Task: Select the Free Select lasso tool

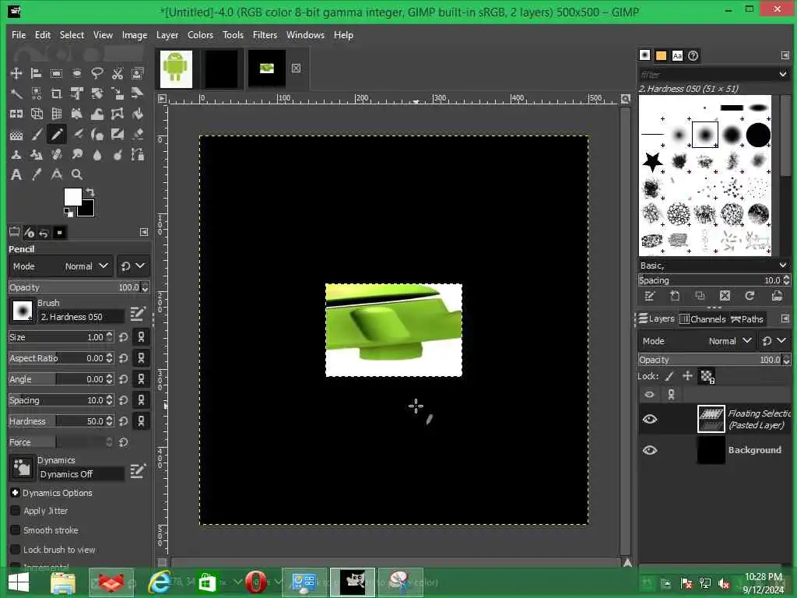Action: tap(97, 73)
